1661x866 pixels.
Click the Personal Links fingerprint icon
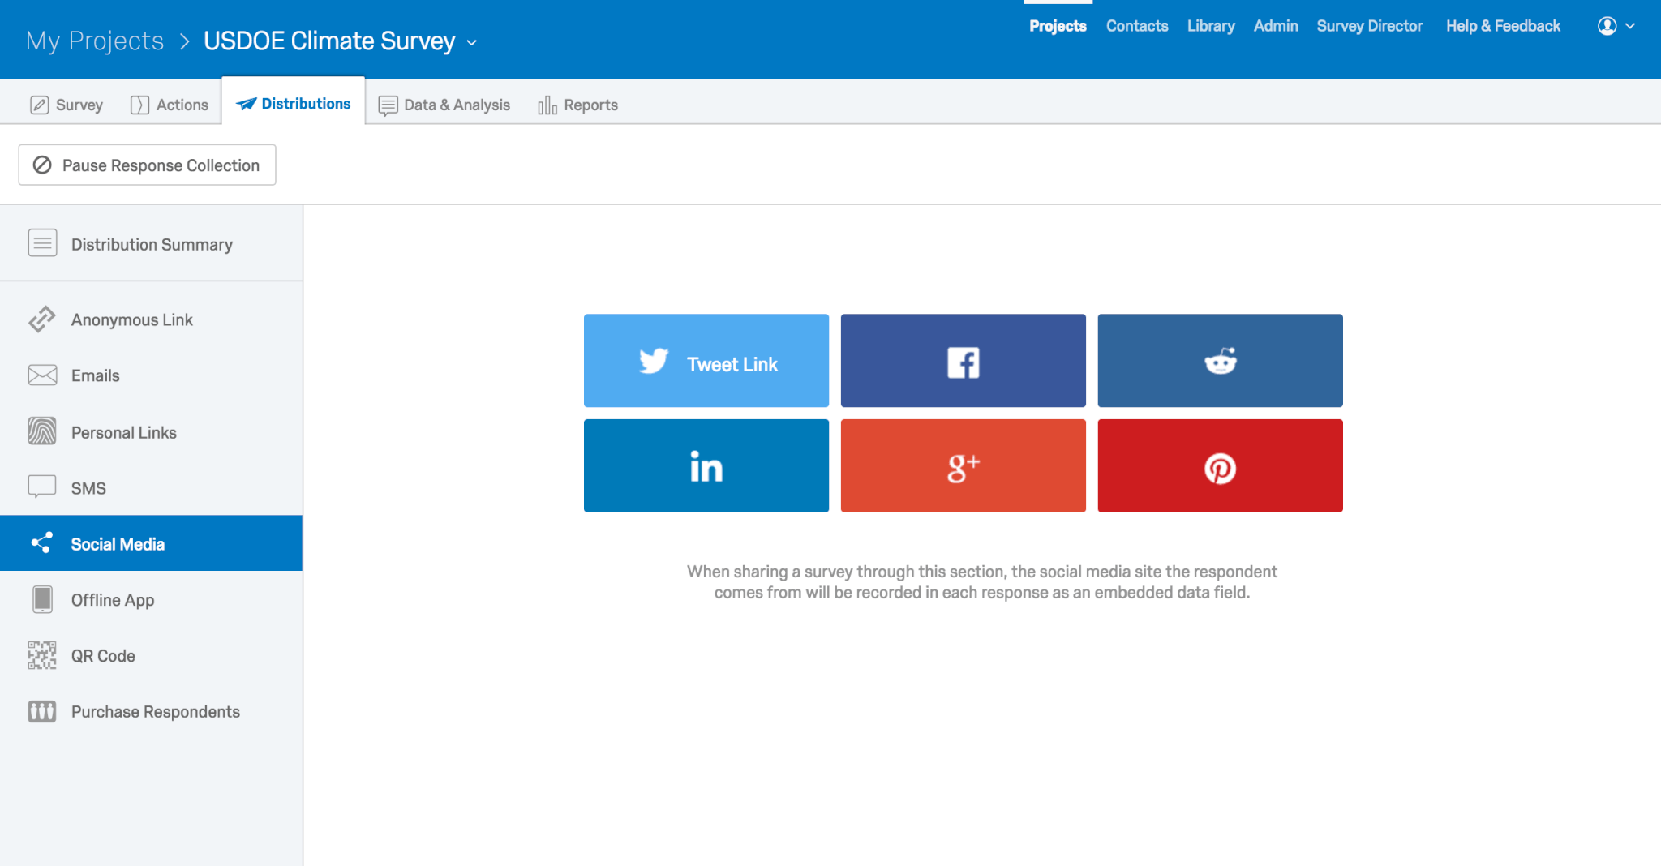[x=42, y=431]
